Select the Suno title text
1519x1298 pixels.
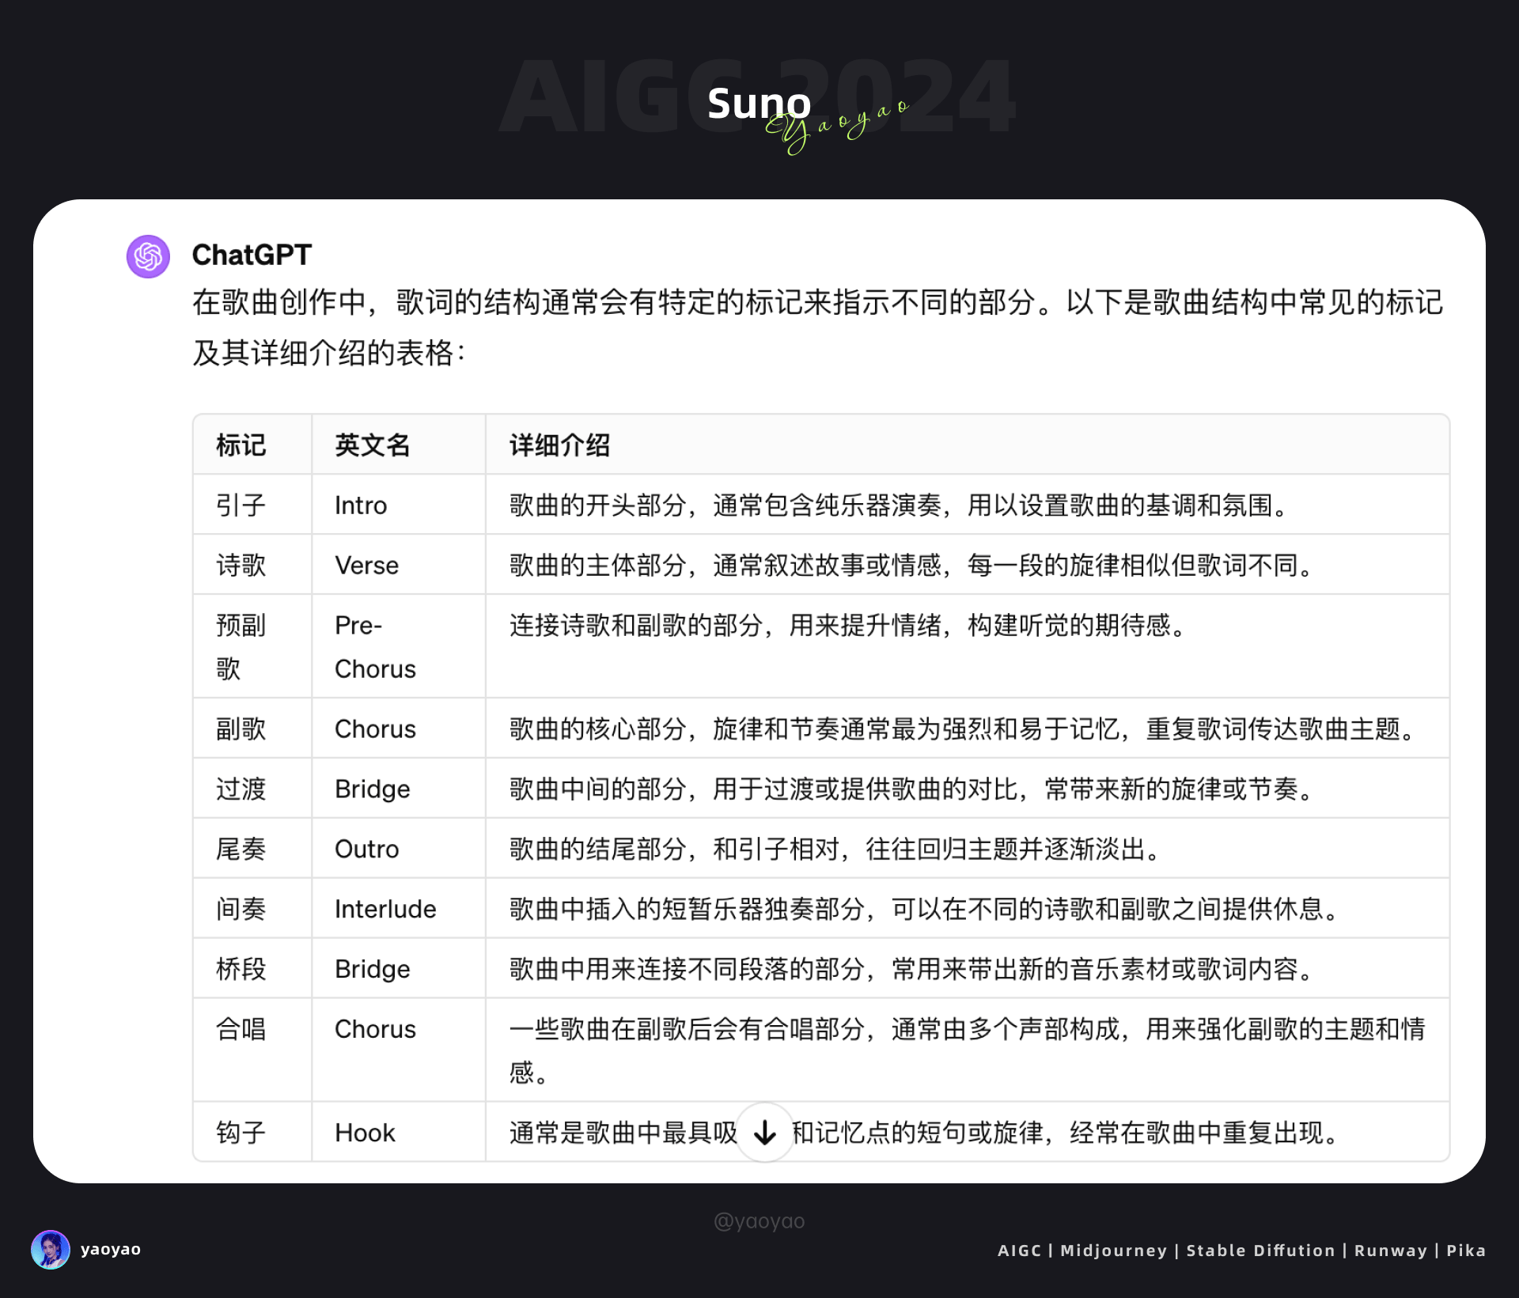click(x=759, y=103)
